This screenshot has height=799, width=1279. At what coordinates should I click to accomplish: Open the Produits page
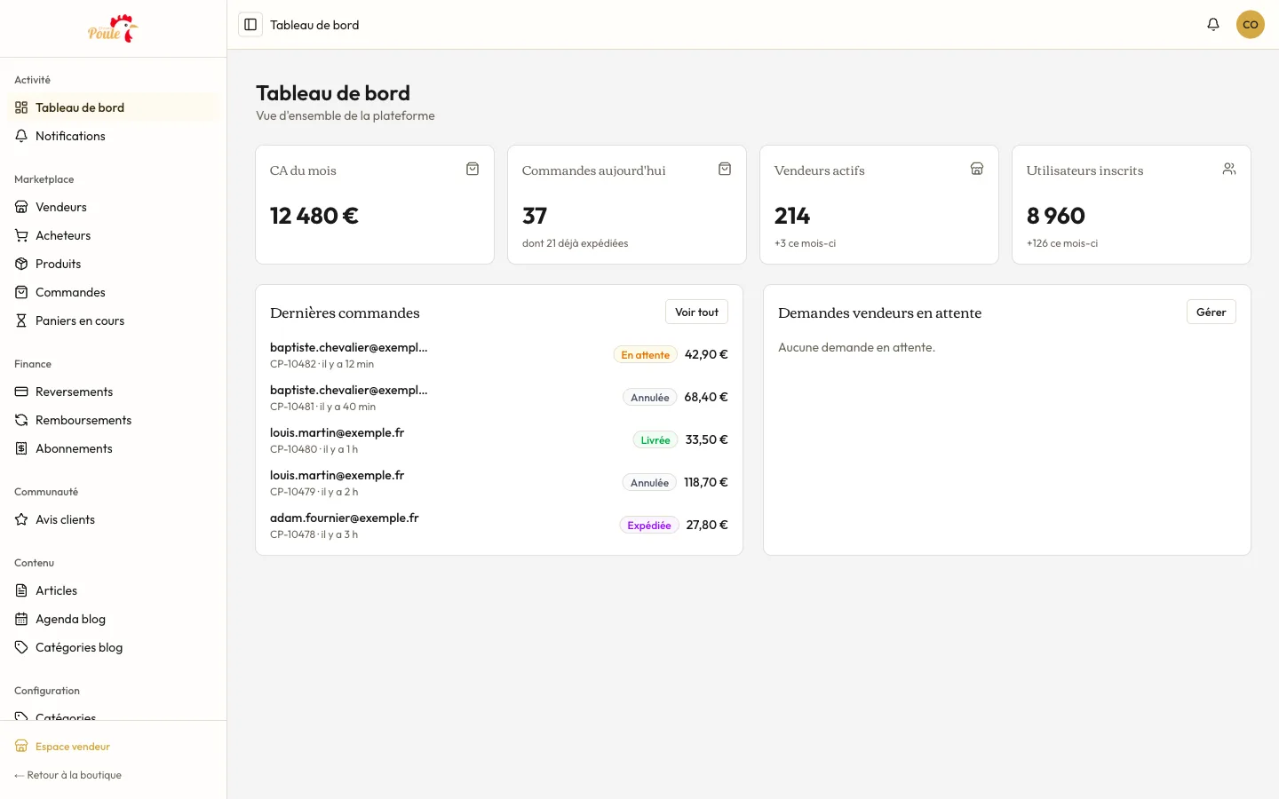(112, 264)
